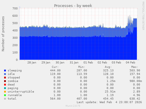Viewport: 146px width, 109px height.
Task: Click the 'runnable' legend label
Action: 15,95
